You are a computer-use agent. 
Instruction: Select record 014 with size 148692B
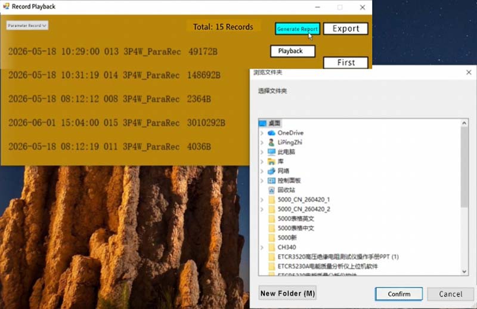114,75
